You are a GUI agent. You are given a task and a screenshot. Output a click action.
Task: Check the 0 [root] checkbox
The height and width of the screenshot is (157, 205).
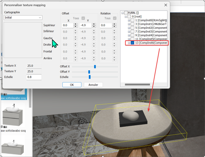tap(129, 17)
